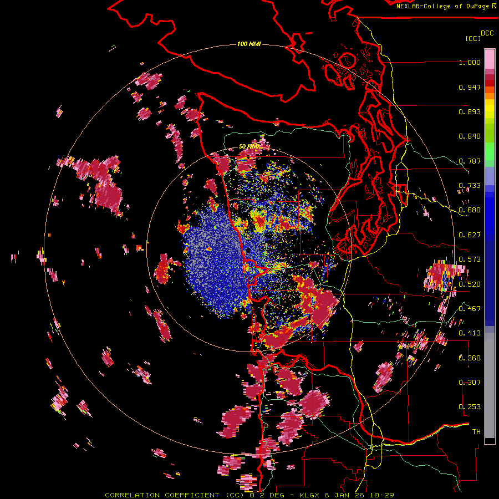The height and width of the screenshot is (499, 499).
Task: Click the 0.467 color scale value
Action: point(470,308)
